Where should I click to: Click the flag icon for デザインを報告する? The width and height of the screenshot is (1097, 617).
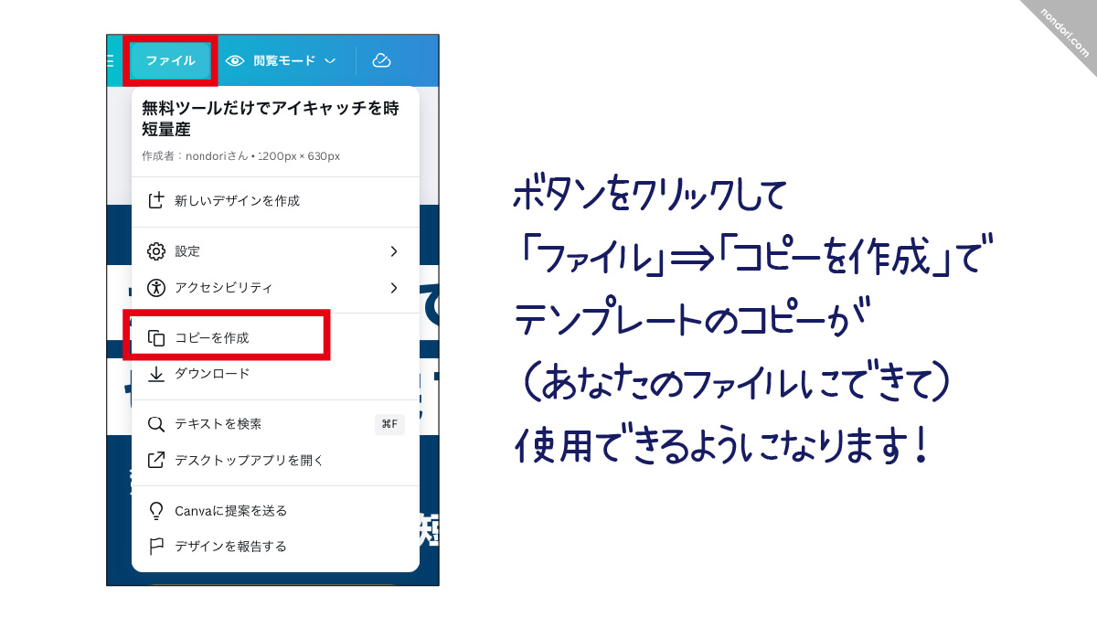[x=156, y=547]
